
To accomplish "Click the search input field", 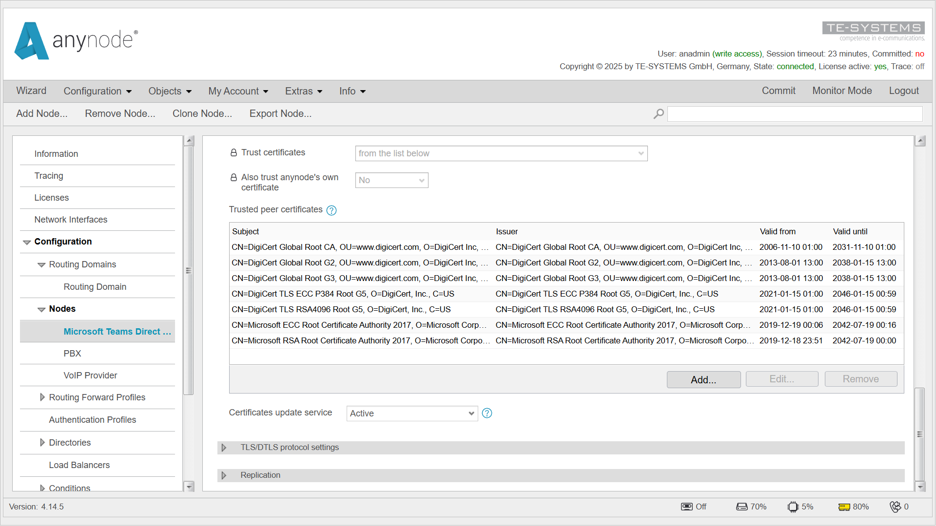I will 795,114.
